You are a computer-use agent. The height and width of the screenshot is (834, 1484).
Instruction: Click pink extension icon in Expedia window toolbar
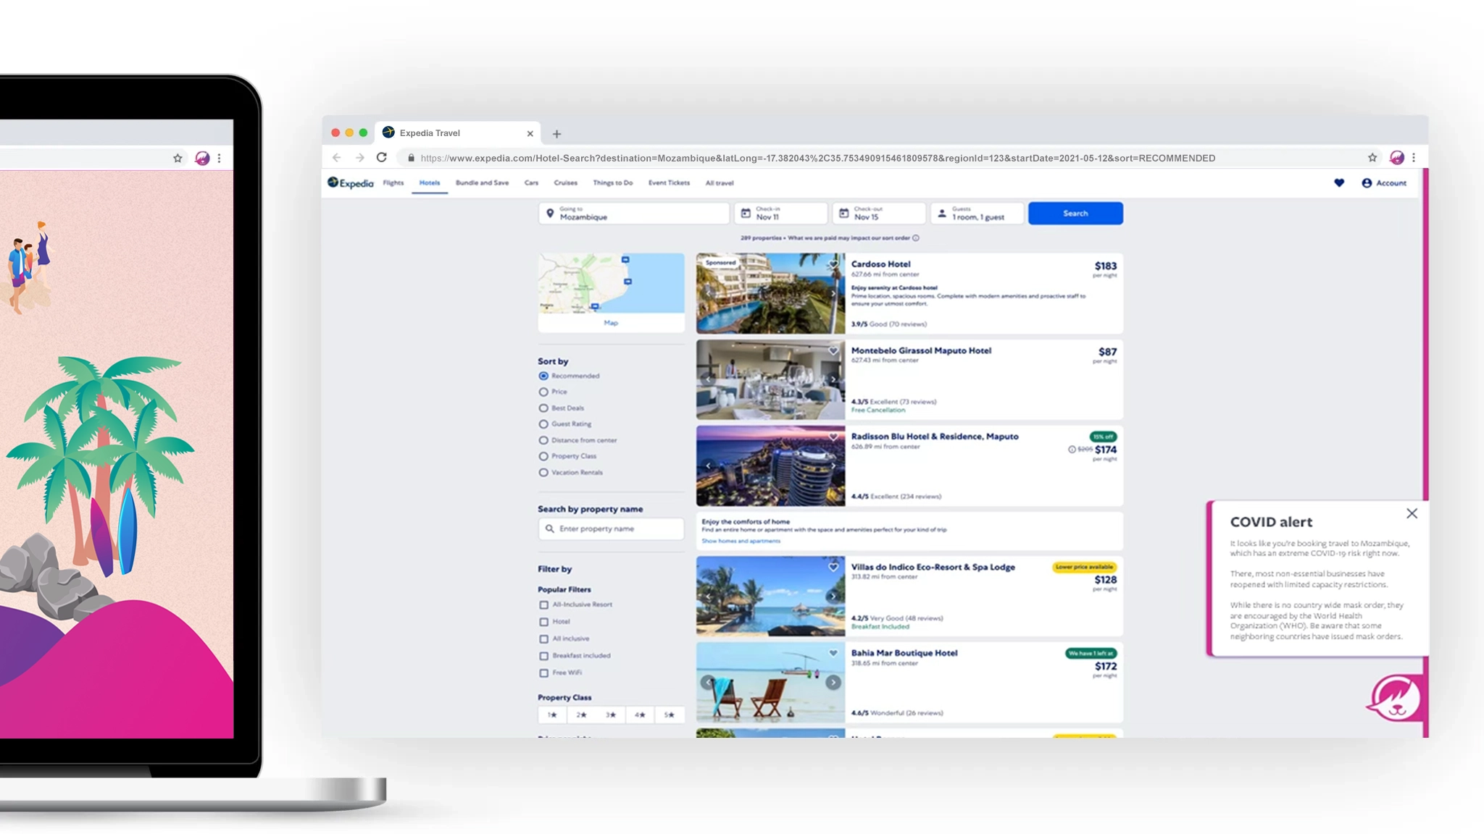(1396, 158)
